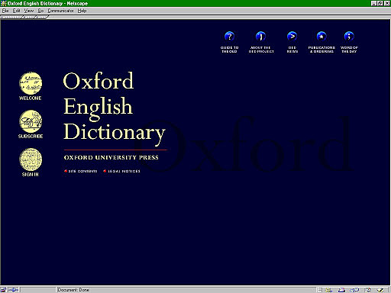Click the Netscape title bar icon
Screen dimensions: 391x293
tap(4, 3)
